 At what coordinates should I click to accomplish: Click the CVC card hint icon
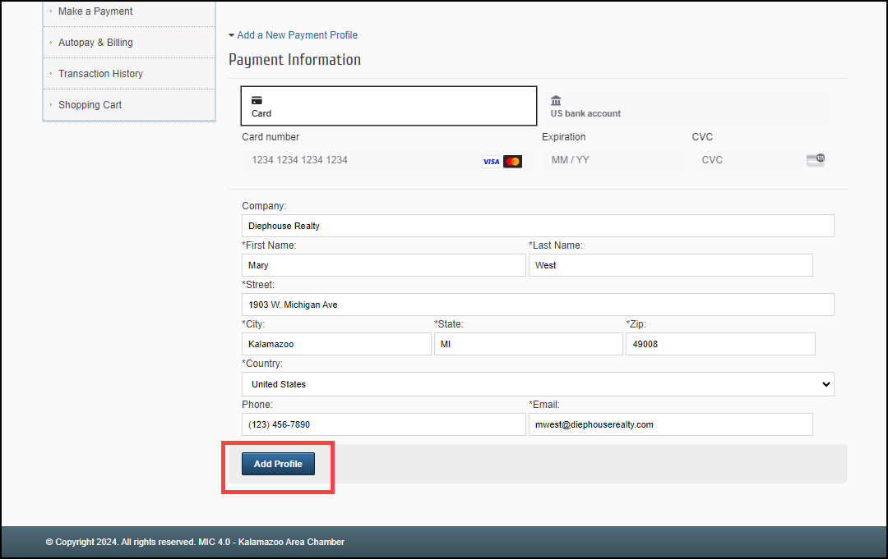pos(815,160)
